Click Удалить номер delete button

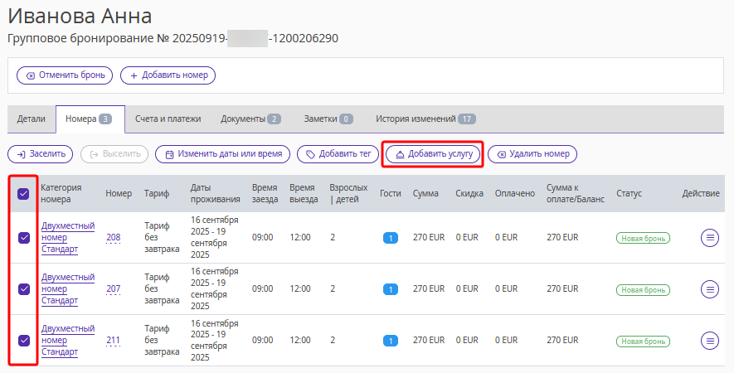(x=532, y=154)
